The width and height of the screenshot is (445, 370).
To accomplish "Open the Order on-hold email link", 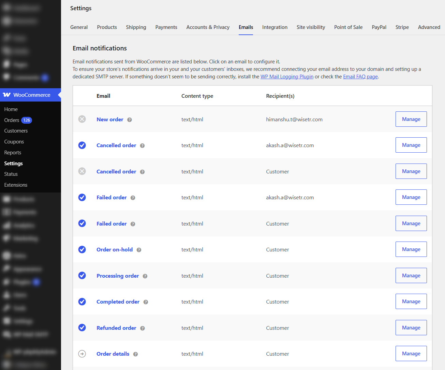I will pos(115,250).
